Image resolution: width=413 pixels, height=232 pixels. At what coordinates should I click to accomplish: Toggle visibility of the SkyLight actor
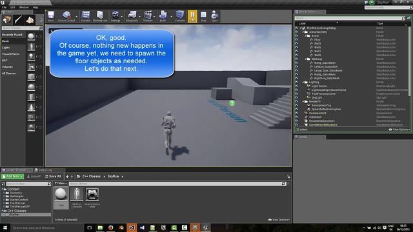(x=297, y=97)
